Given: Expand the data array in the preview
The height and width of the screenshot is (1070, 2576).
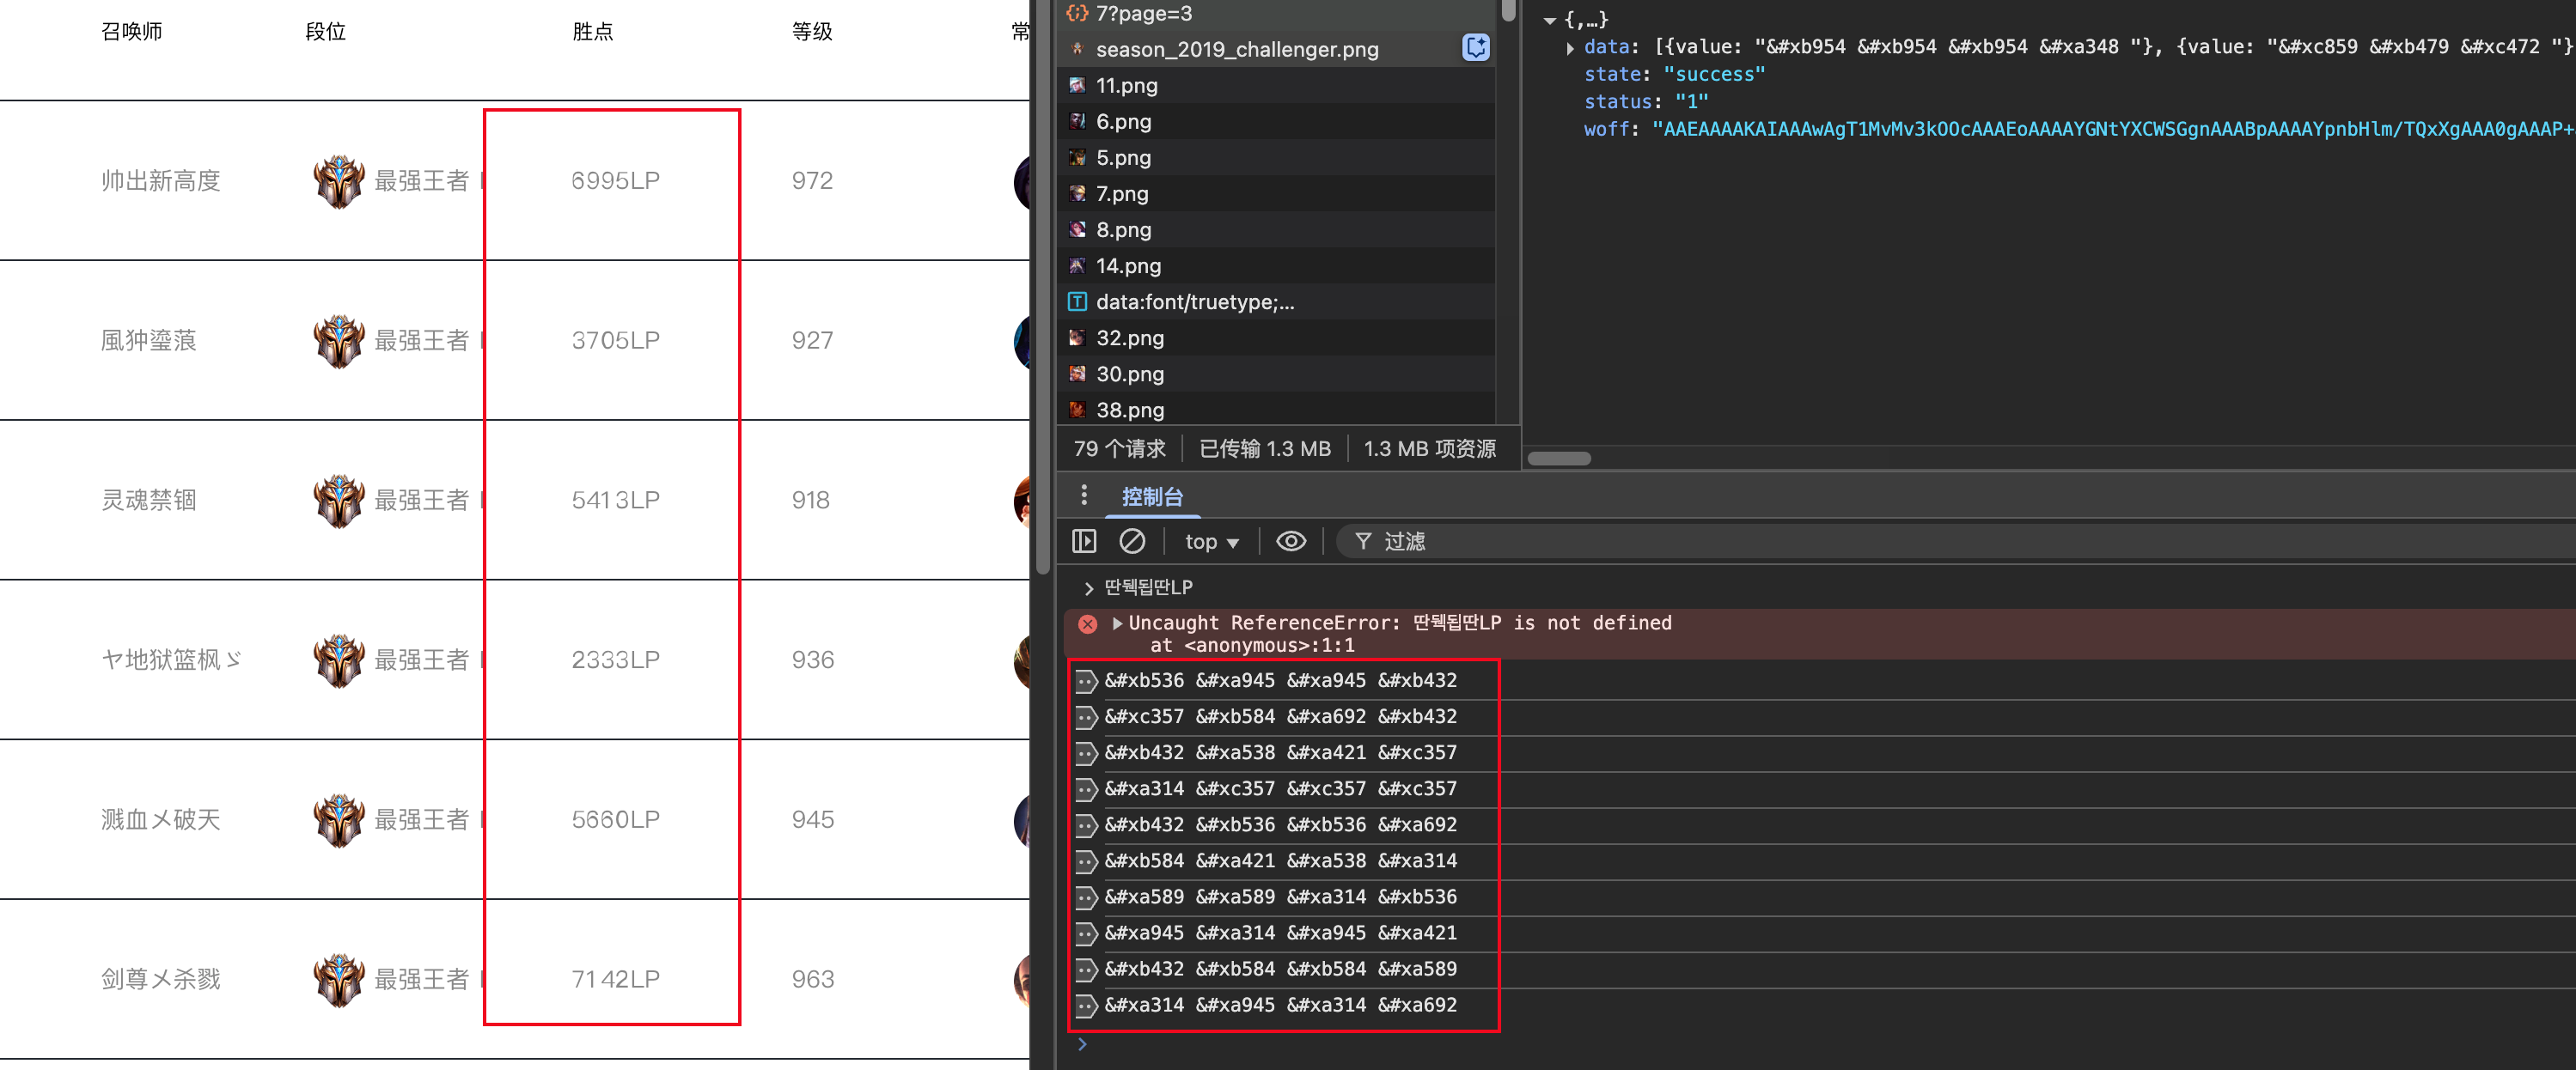Looking at the screenshot, I should [x=1570, y=47].
